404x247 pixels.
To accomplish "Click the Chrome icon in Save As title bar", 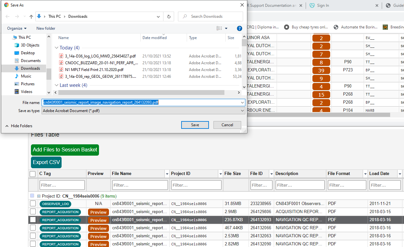I will 6,5.
